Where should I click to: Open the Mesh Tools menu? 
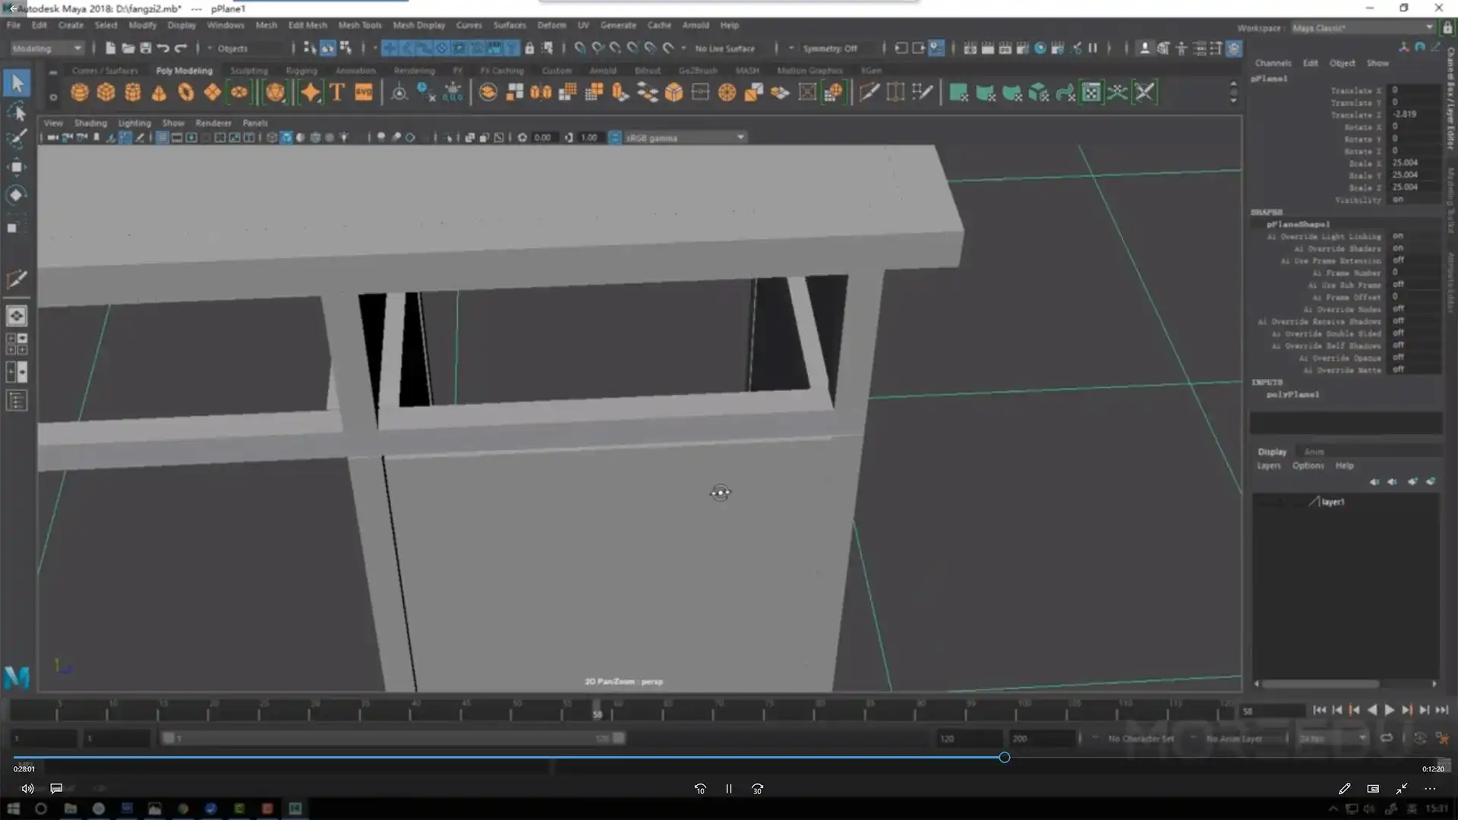point(359,24)
